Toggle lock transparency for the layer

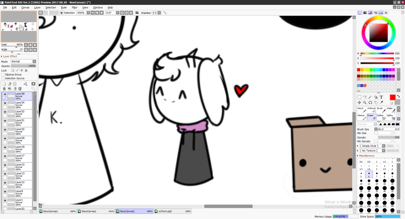coord(13,70)
